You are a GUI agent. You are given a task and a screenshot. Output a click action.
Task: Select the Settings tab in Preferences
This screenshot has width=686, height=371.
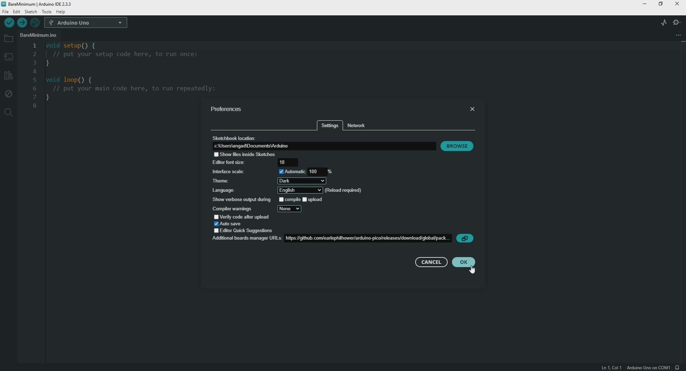(330, 126)
